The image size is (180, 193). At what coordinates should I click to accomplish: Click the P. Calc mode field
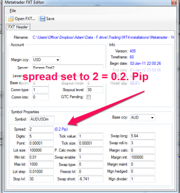click(x=90, y=150)
